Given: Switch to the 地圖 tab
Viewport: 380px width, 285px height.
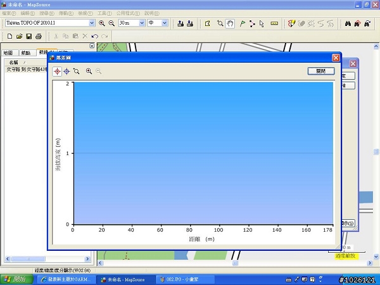Looking at the screenshot, I should pos(8,53).
